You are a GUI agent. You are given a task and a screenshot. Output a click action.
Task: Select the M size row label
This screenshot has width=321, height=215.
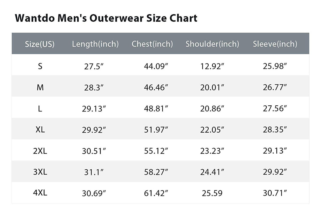pyautogui.click(x=40, y=87)
